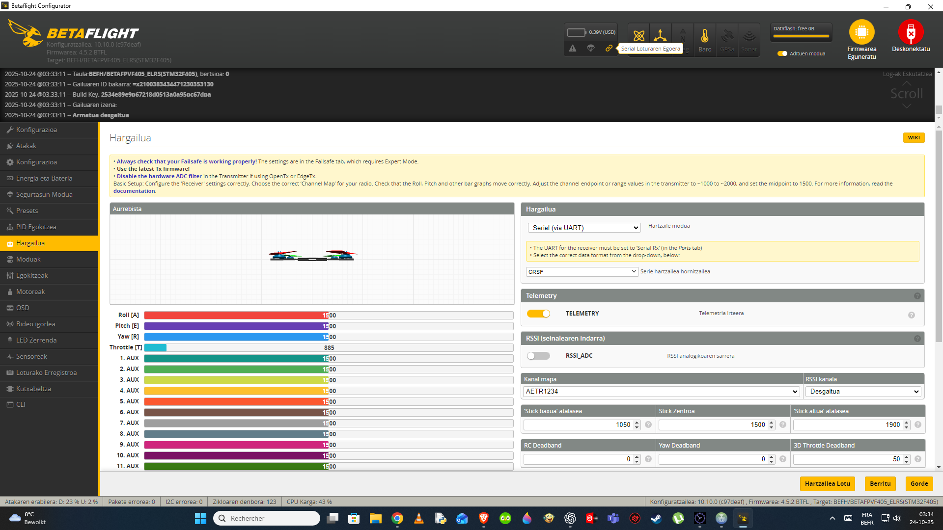
Task: Click the warning triangle status icon
Action: pyautogui.click(x=573, y=48)
